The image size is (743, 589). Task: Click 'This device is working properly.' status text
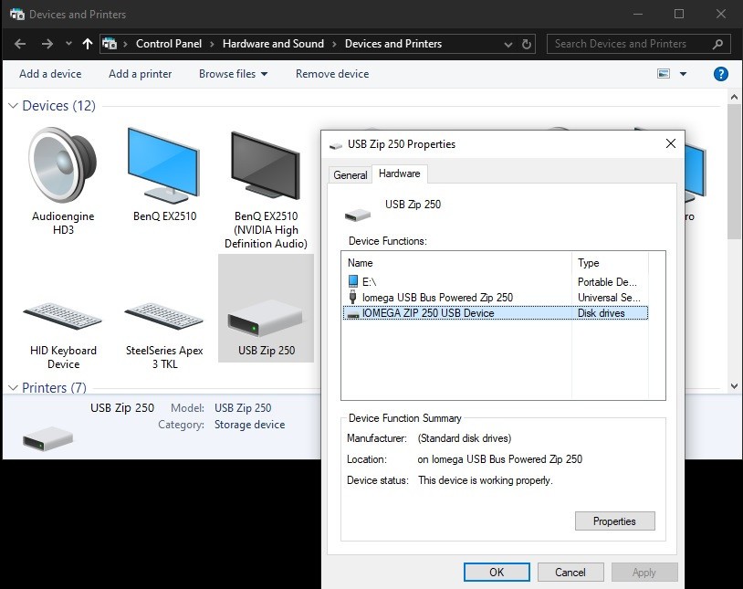pos(486,480)
